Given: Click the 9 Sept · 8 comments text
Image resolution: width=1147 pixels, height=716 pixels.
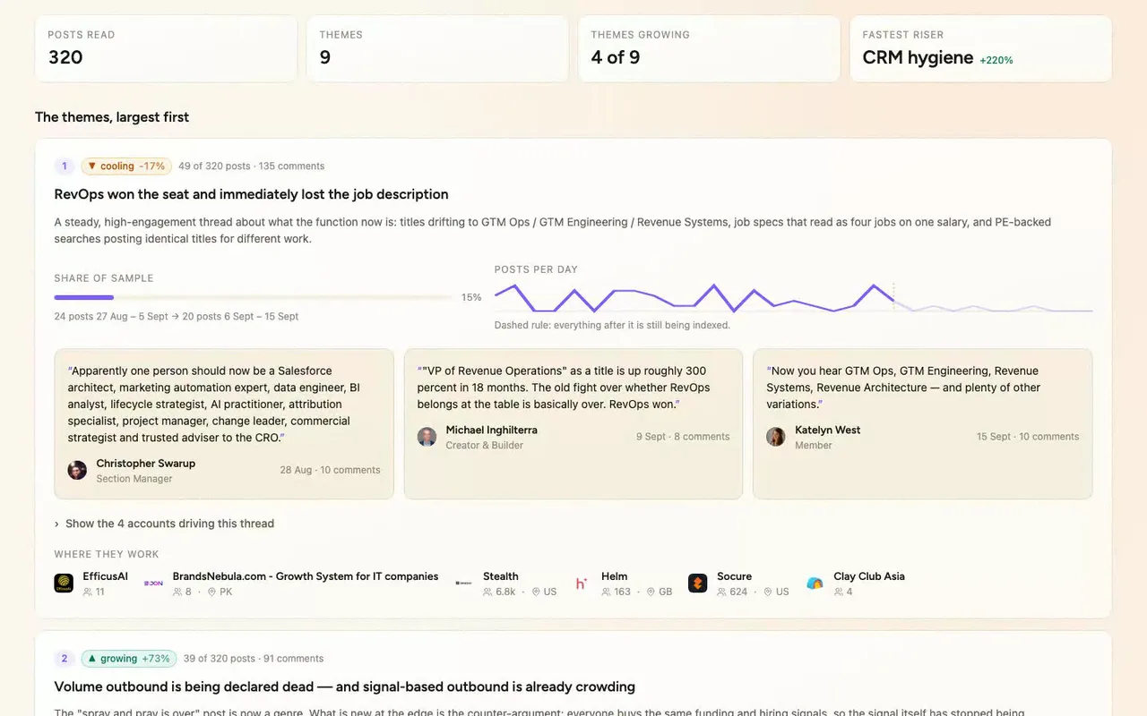Looking at the screenshot, I should click(683, 437).
